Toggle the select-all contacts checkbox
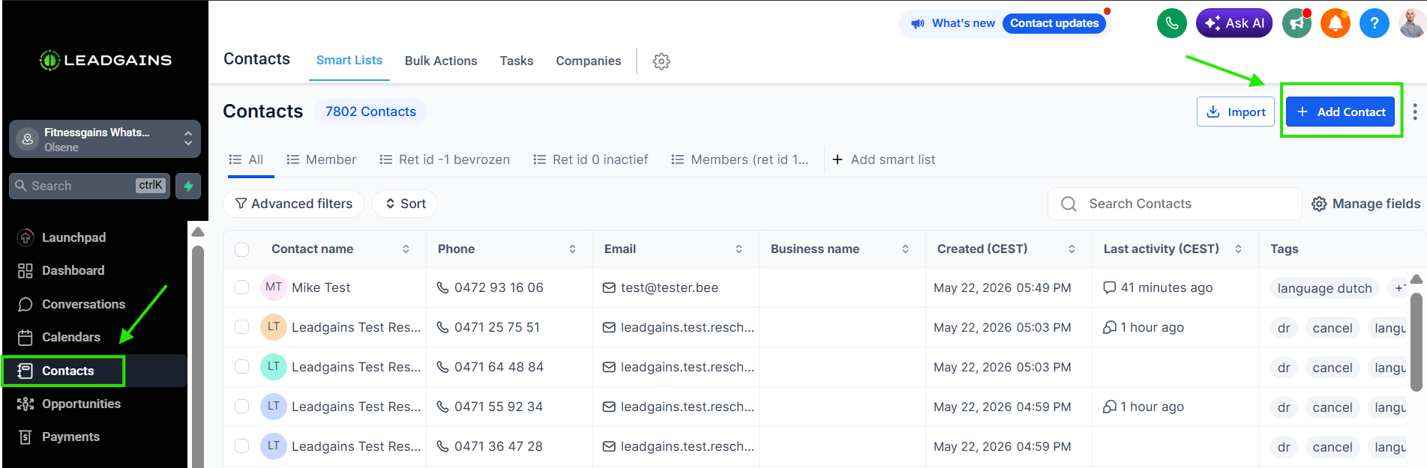The image size is (1427, 468). pyautogui.click(x=241, y=249)
